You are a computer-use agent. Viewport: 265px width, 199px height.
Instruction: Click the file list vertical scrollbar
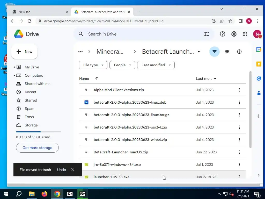(250, 110)
